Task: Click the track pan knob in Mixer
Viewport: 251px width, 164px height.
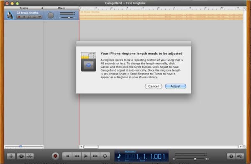Action: pos(51,15)
